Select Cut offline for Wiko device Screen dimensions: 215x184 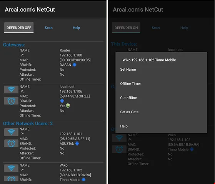(x=128, y=98)
